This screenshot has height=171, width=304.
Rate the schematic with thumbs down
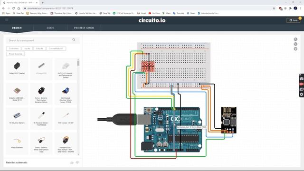coord(77,162)
